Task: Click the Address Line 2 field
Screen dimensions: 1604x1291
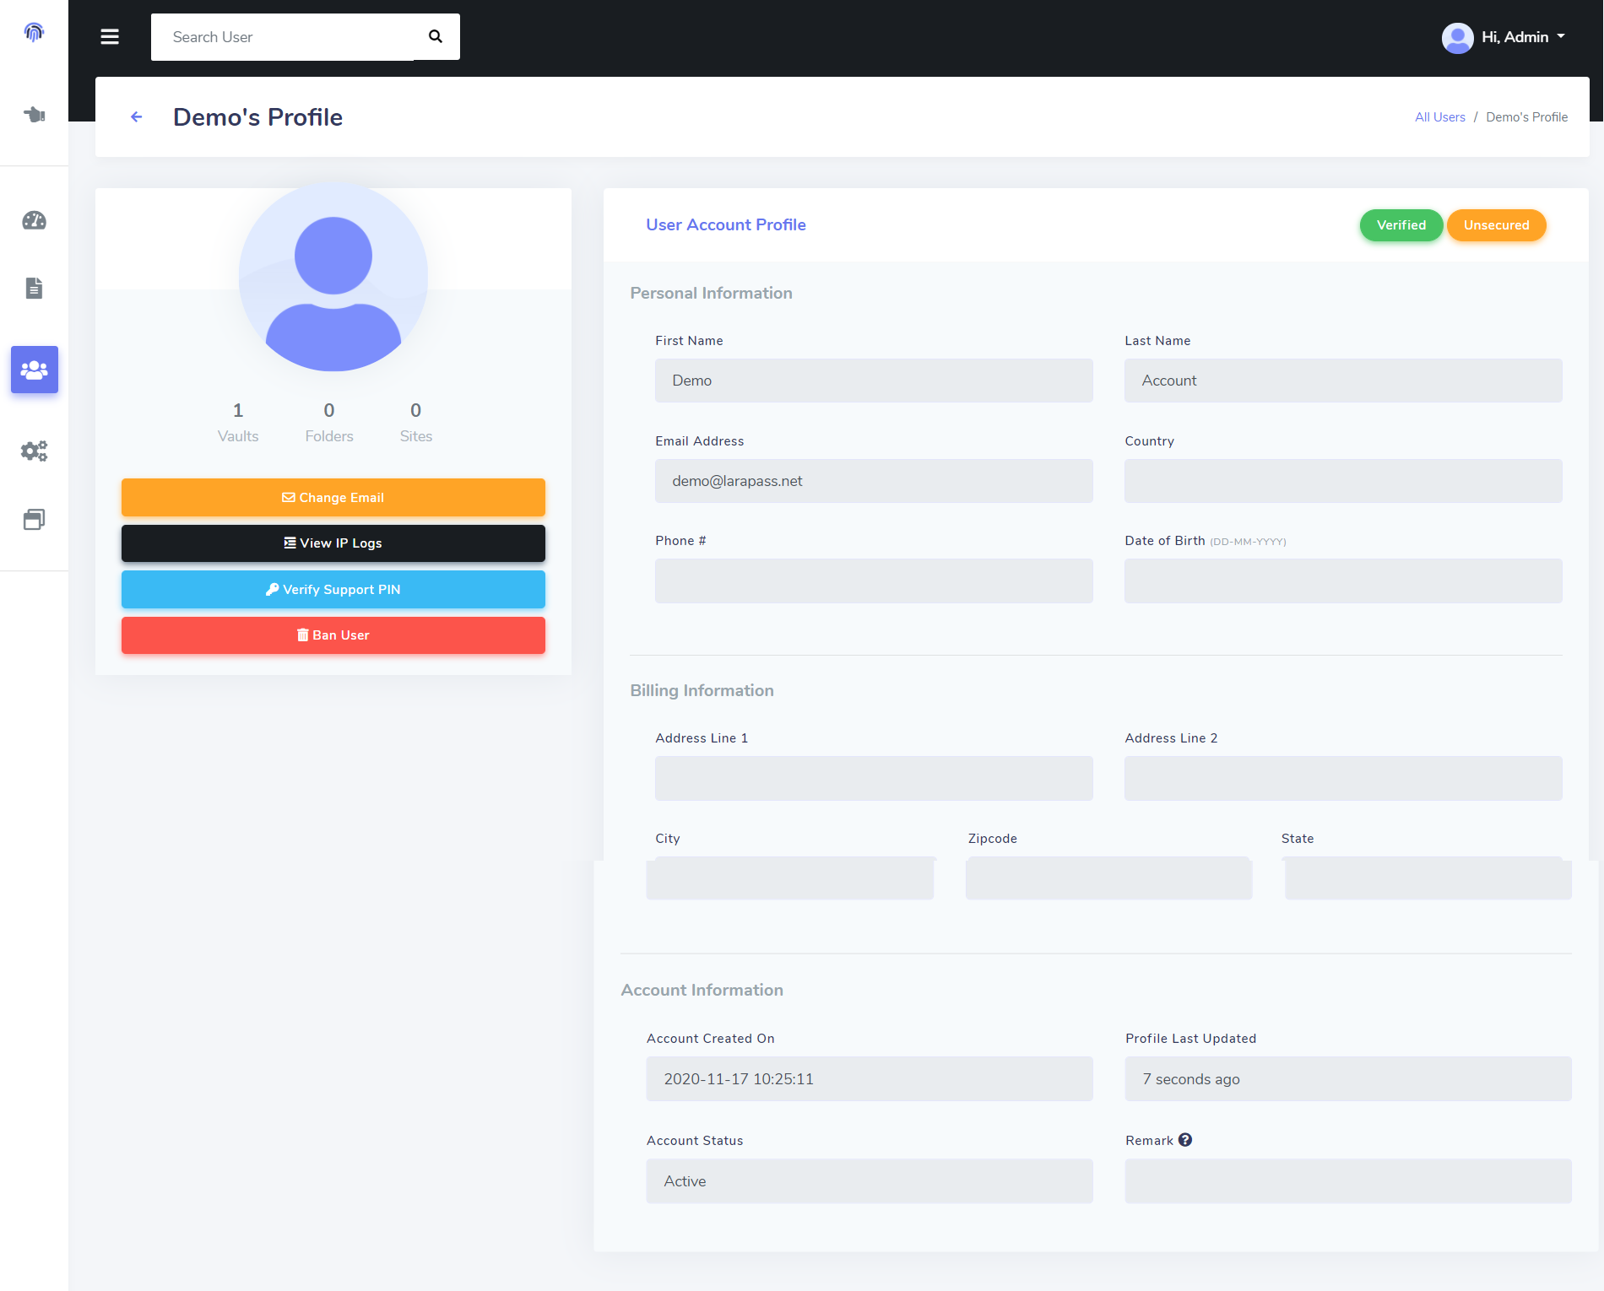Action: pyautogui.click(x=1343, y=778)
